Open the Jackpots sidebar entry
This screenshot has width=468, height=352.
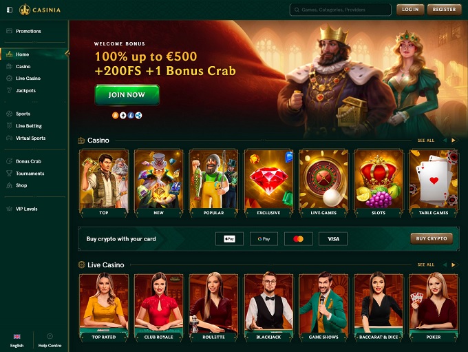point(25,90)
